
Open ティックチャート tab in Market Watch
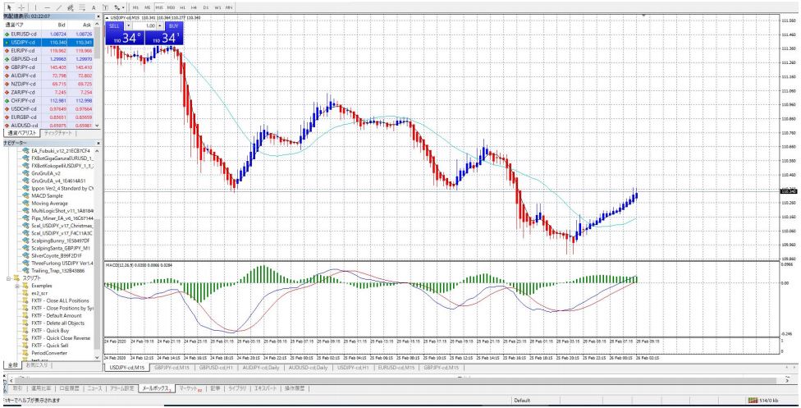[57, 133]
